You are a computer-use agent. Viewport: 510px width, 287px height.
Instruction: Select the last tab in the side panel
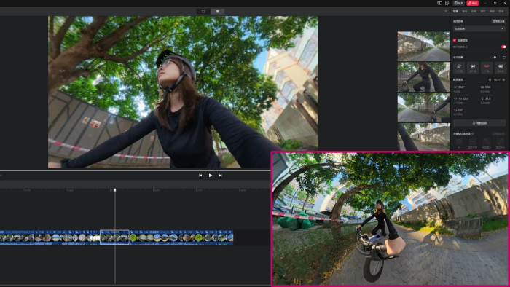click(501, 12)
